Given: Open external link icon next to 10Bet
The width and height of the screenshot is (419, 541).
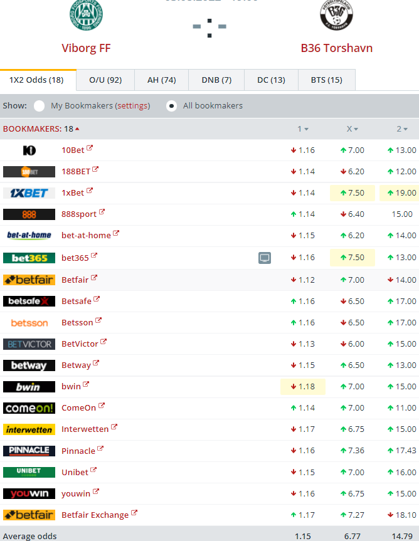Looking at the screenshot, I should pyautogui.click(x=90, y=149).
